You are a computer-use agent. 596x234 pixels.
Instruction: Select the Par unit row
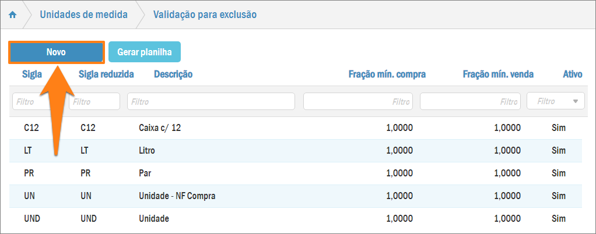pyautogui.click(x=145, y=173)
